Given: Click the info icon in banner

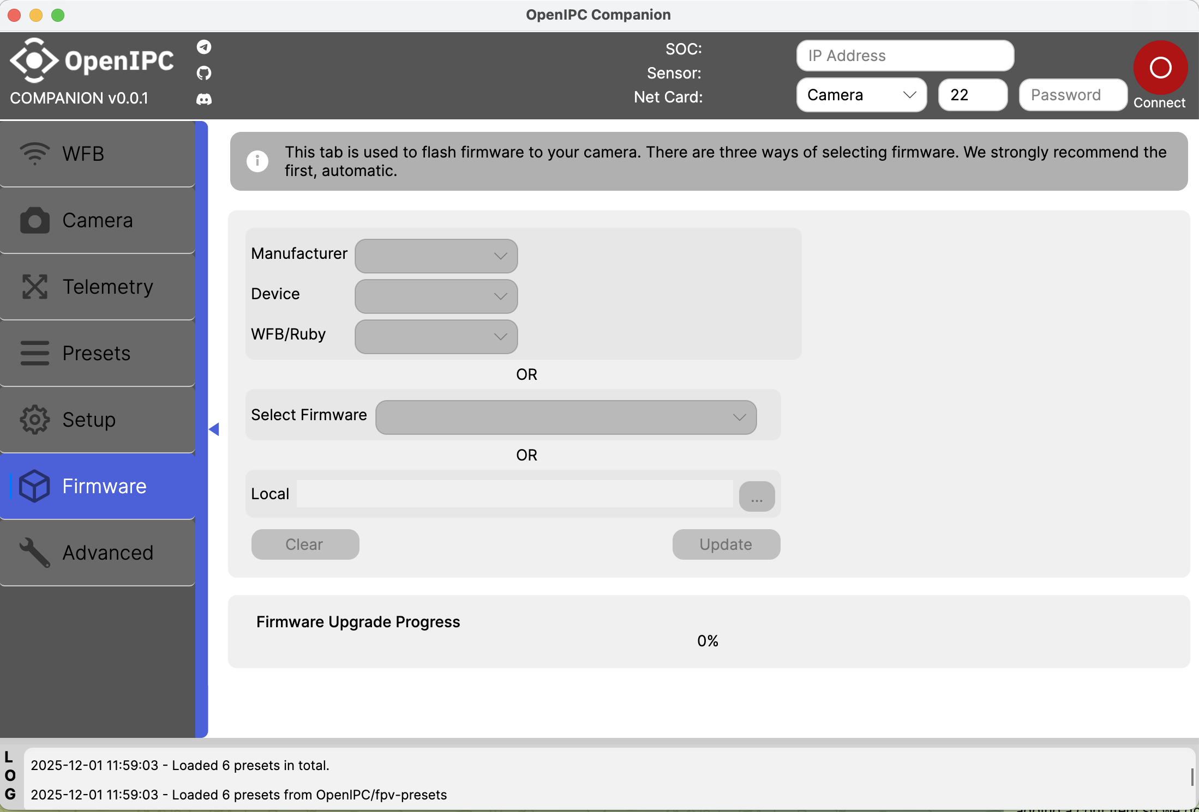Looking at the screenshot, I should coord(257,161).
